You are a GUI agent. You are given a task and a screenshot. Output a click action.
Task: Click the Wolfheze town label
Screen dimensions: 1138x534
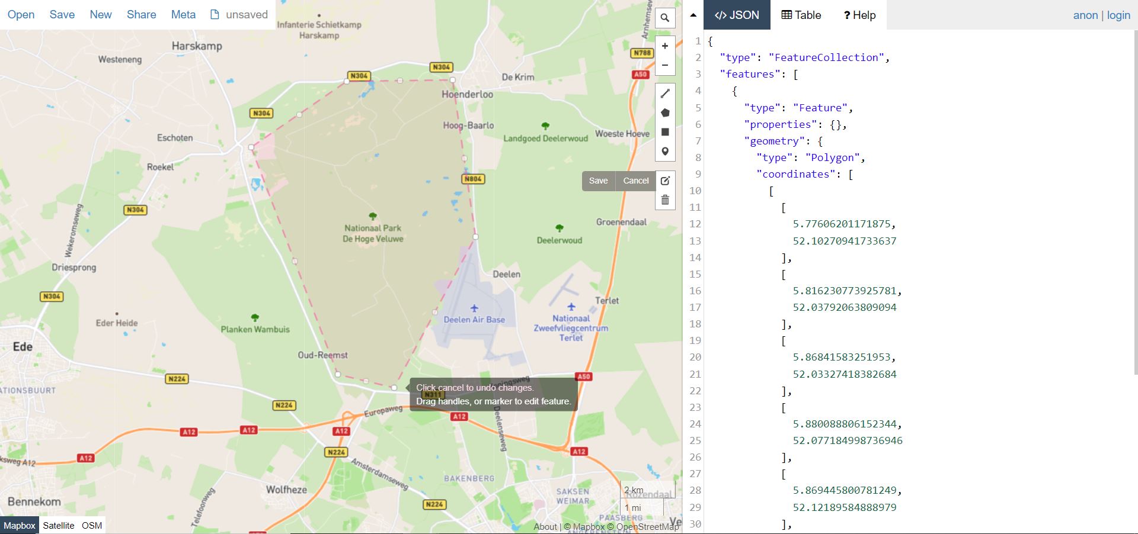[286, 490]
